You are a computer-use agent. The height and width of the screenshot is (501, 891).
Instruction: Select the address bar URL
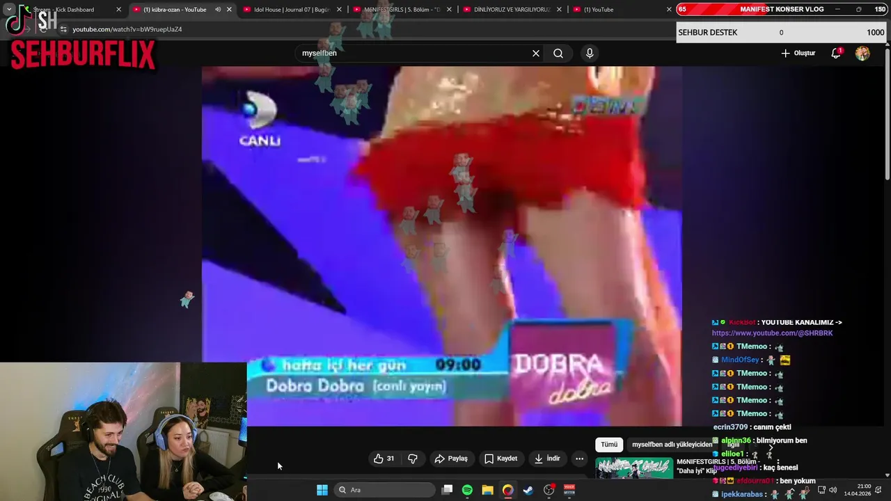[127, 29]
